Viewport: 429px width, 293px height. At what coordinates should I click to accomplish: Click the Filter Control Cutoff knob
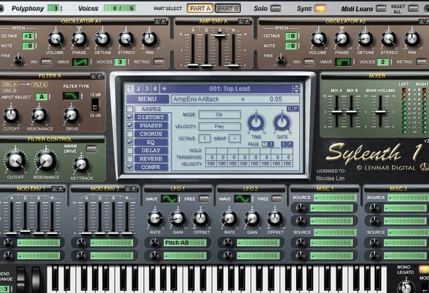[x=16, y=161]
